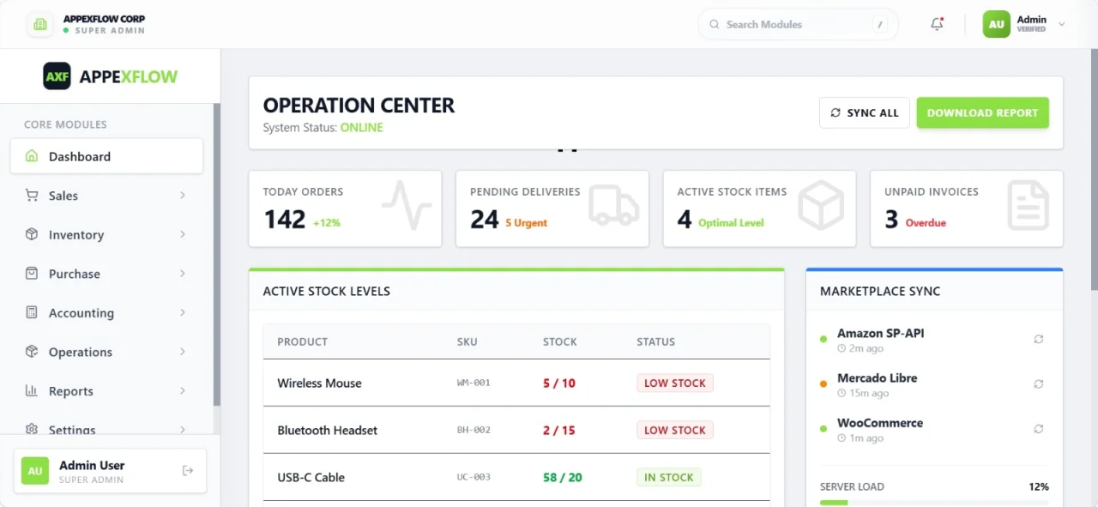Click the Inventory box icon
This screenshot has width=1098, height=507.
pos(32,234)
